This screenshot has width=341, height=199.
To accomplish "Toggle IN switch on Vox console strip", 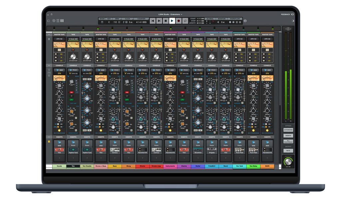I will [x=70, y=74].
